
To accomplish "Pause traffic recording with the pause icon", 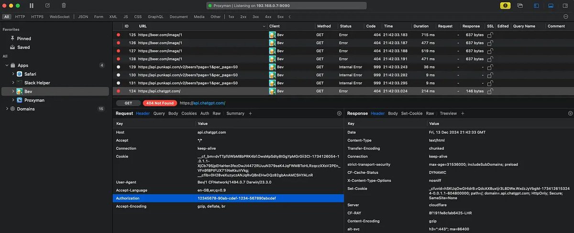I will point(32,6).
